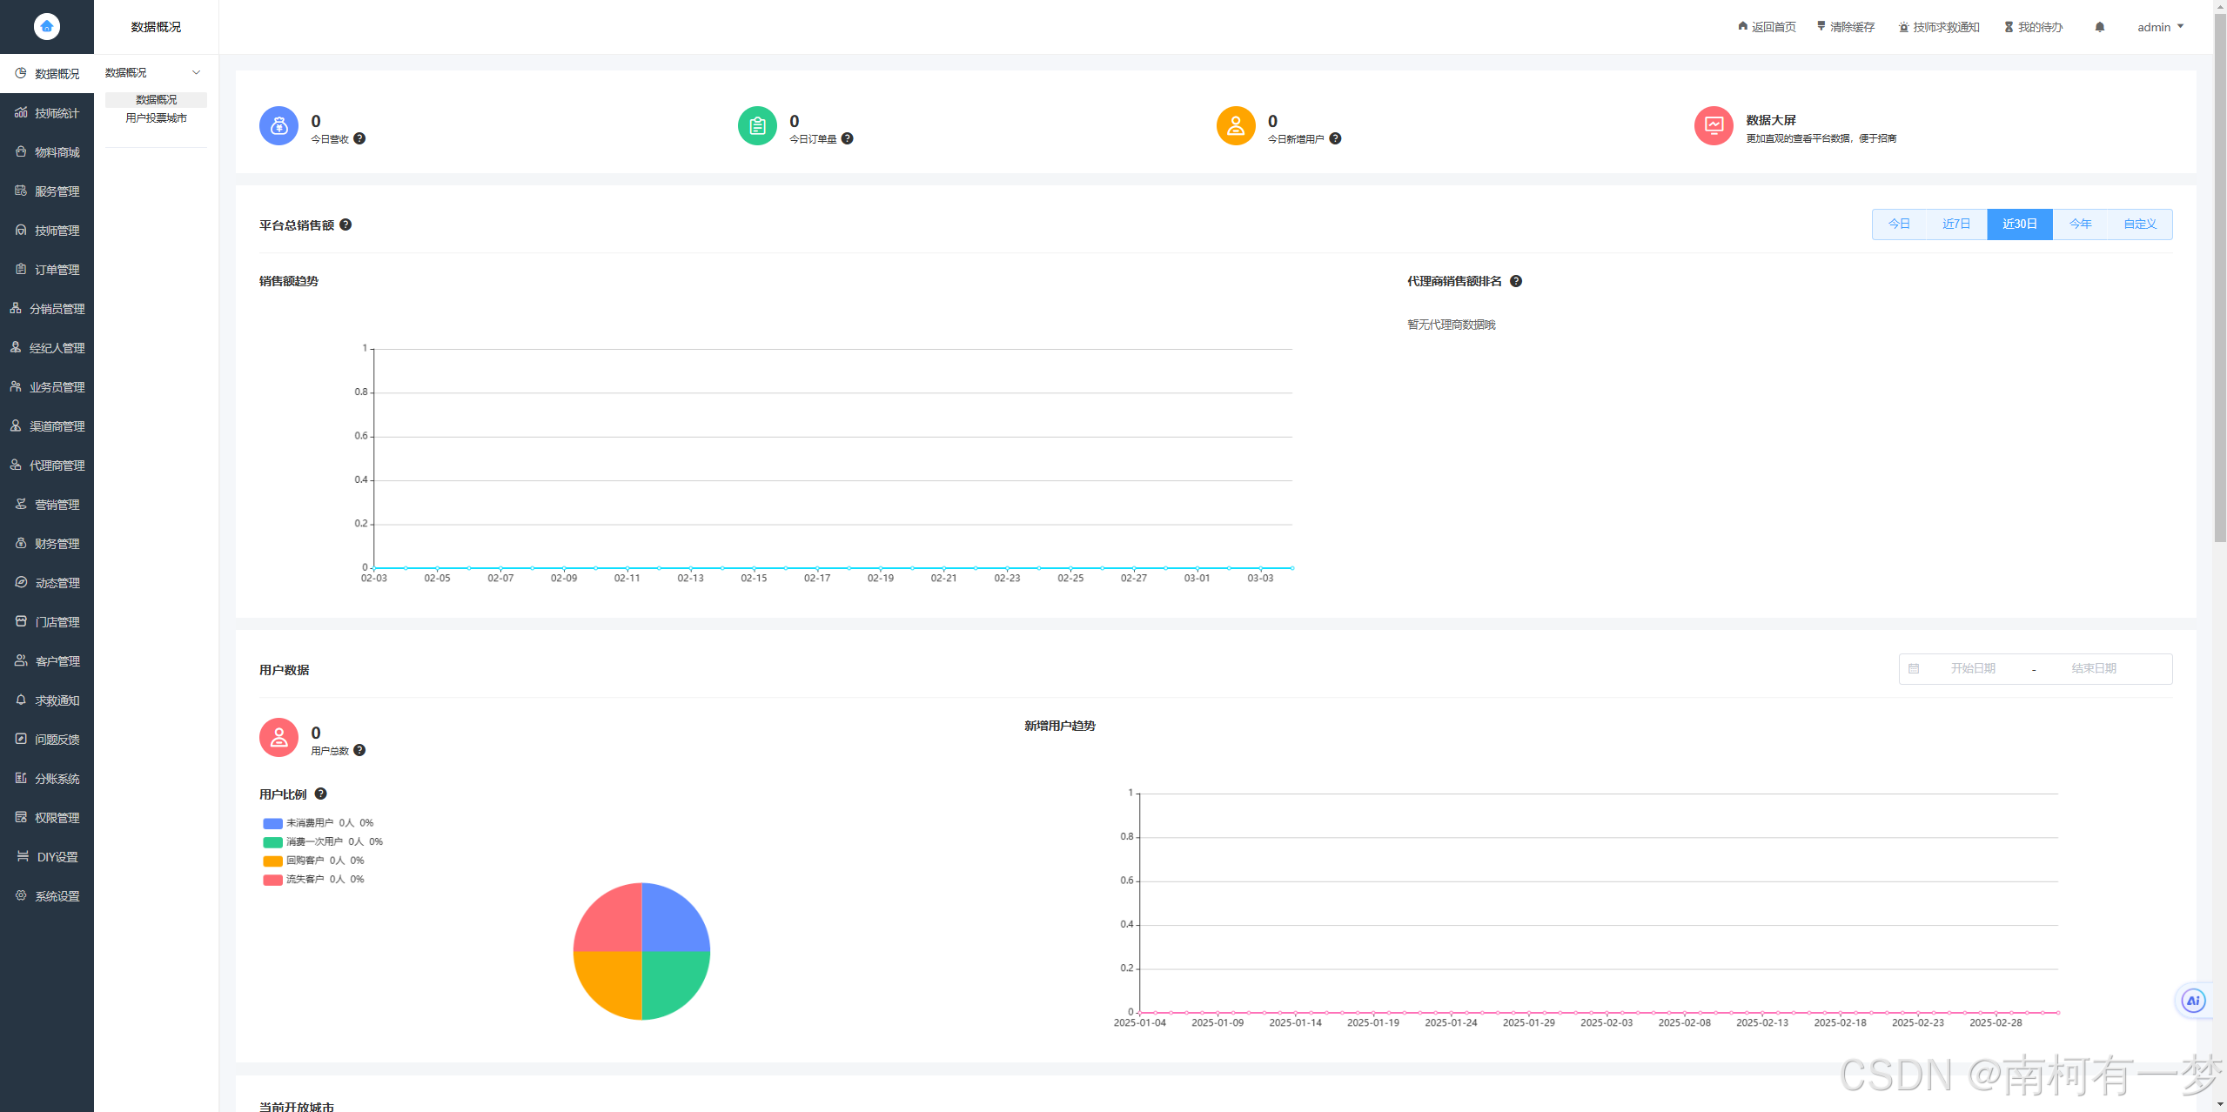Click the help icon next to 今日订单量
Viewport: 2227px width, 1112px height.
click(848, 138)
